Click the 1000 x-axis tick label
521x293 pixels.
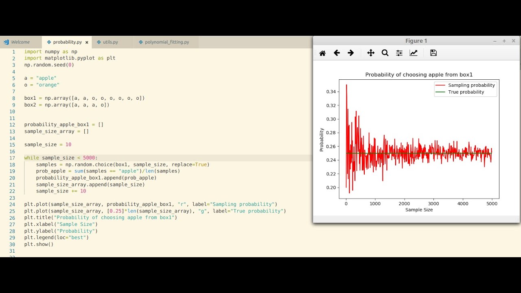pyautogui.click(x=375, y=204)
